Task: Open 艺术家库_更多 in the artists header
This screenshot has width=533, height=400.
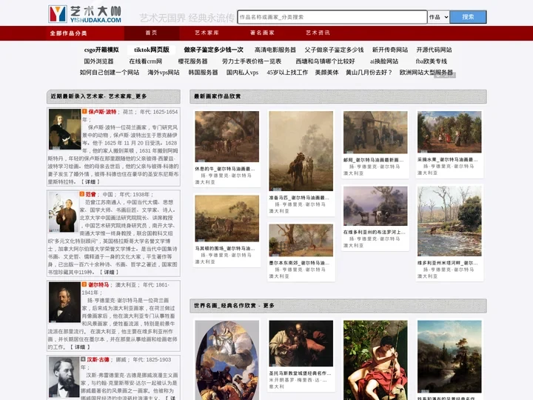Action: pos(127,96)
